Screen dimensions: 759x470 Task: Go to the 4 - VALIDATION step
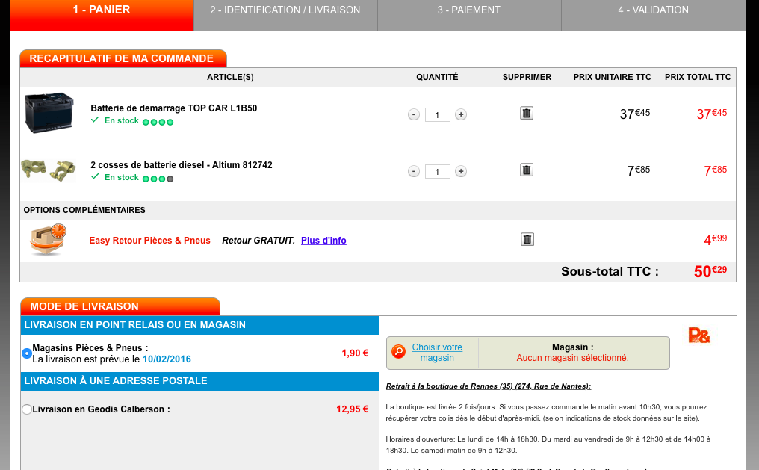[x=654, y=14]
